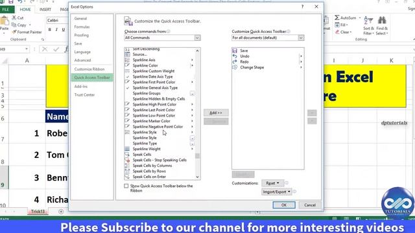The height and width of the screenshot is (233, 415).
Task: Open the Import/Export dropdown button
Action: coord(277,192)
